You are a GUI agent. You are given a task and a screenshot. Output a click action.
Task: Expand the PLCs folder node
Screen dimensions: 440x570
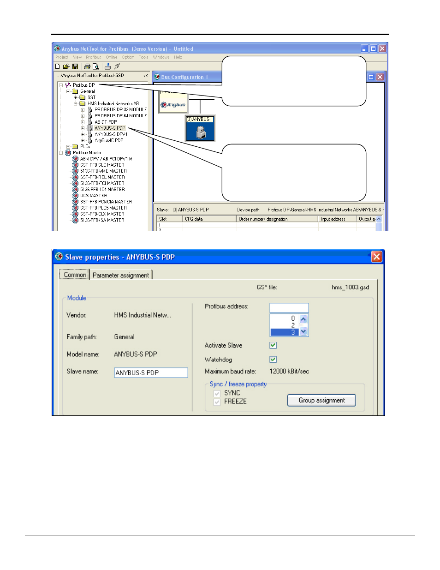click(68, 146)
